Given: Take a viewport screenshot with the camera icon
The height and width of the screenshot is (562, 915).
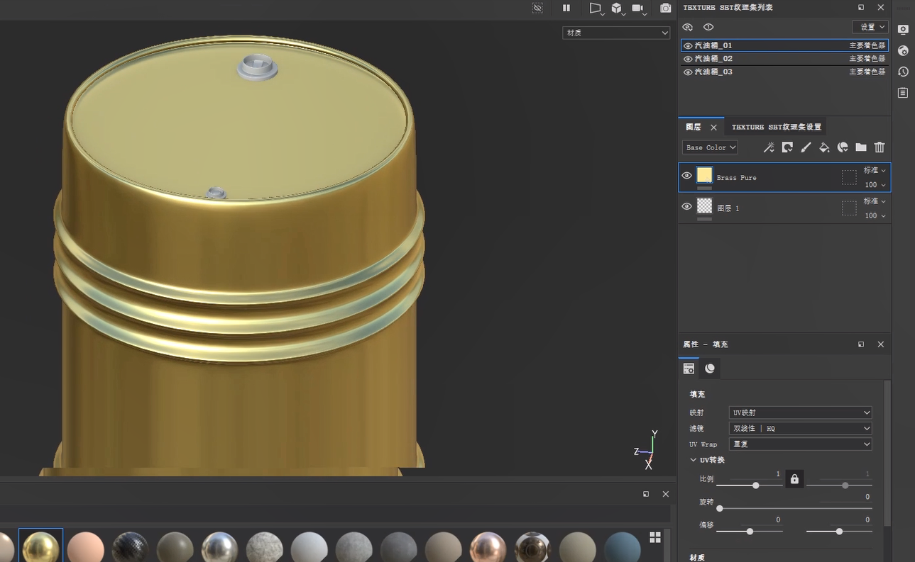Looking at the screenshot, I should click(x=665, y=8).
